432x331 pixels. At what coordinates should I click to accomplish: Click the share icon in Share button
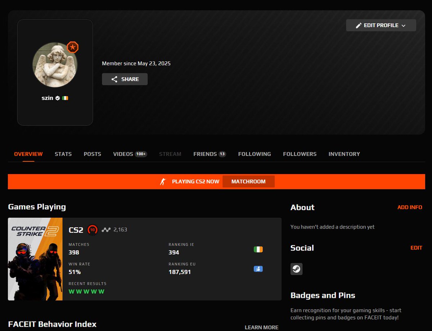114,79
